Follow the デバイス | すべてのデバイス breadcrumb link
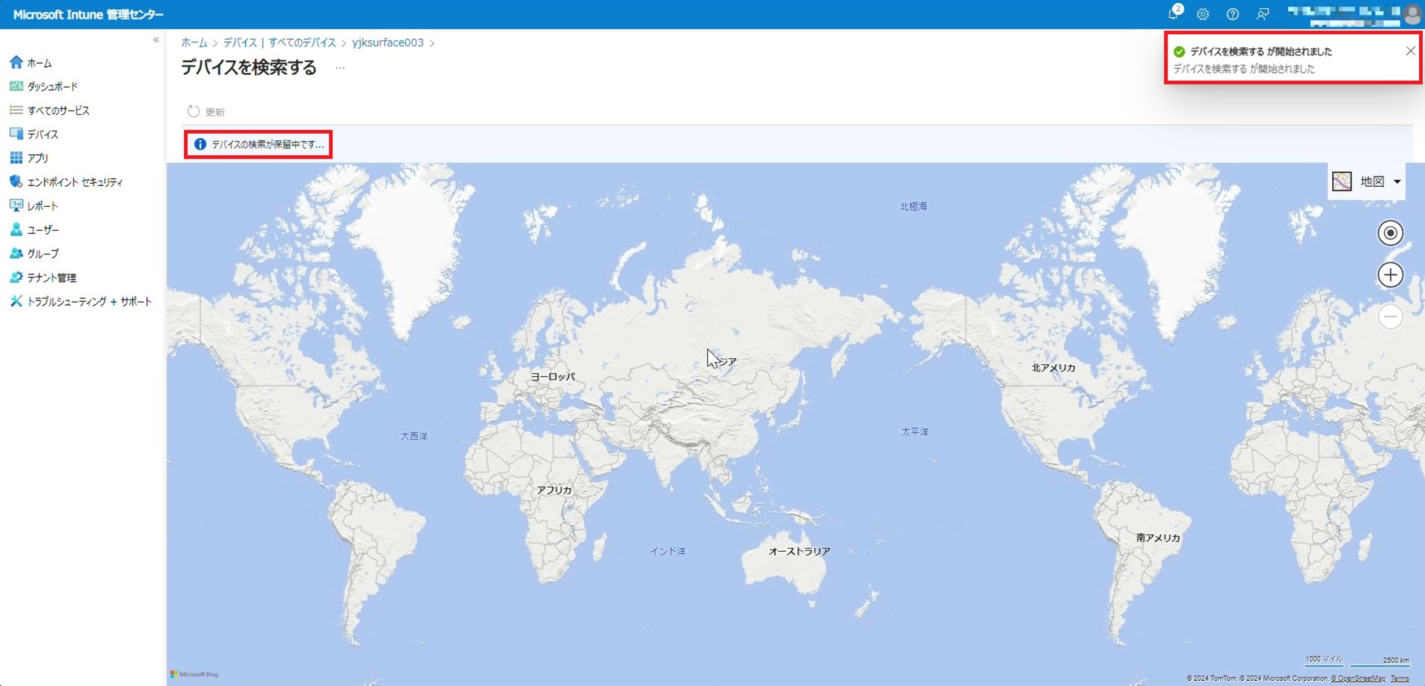 (280, 42)
